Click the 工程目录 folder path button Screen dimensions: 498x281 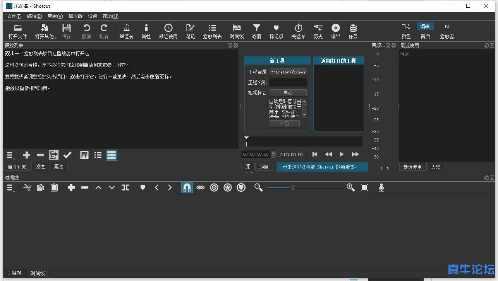pyautogui.click(x=288, y=72)
